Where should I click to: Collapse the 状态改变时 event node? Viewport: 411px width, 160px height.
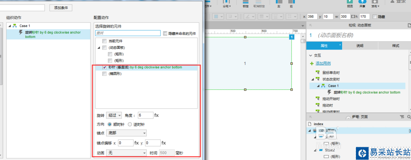click(313, 79)
